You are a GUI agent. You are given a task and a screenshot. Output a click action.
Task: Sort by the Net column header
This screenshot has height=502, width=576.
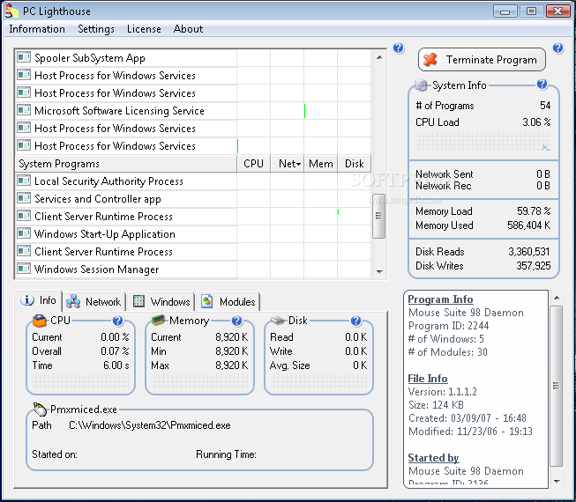tap(288, 164)
